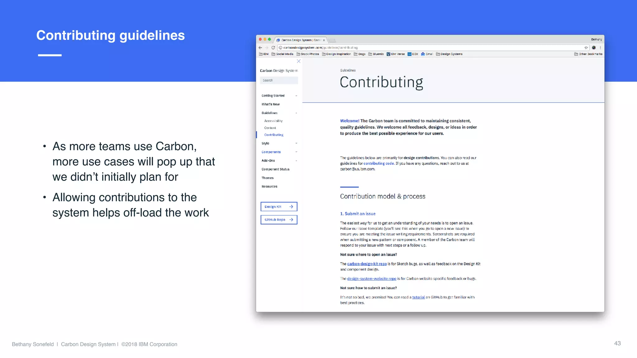
Task: Collapse the Guidelines section chevron
Action: (296, 113)
